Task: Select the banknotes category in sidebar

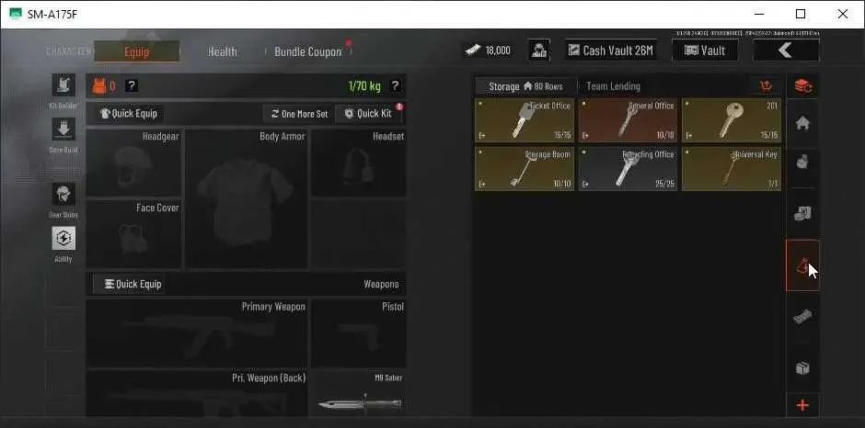Action: (802, 317)
